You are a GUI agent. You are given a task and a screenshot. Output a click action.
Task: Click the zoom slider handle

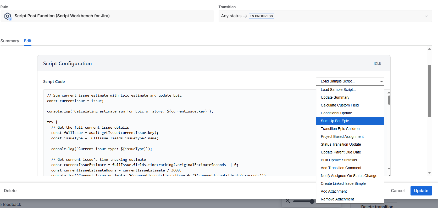(x=312, y=201)
